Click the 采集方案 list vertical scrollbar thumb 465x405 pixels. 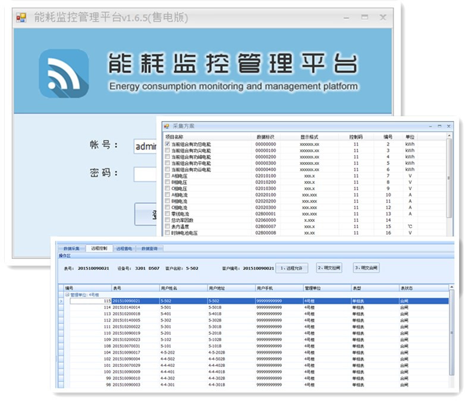point(450,178)
